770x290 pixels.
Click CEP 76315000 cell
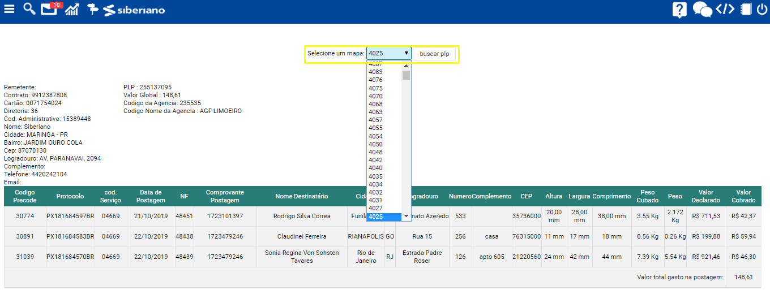click(x=527, y=236)
